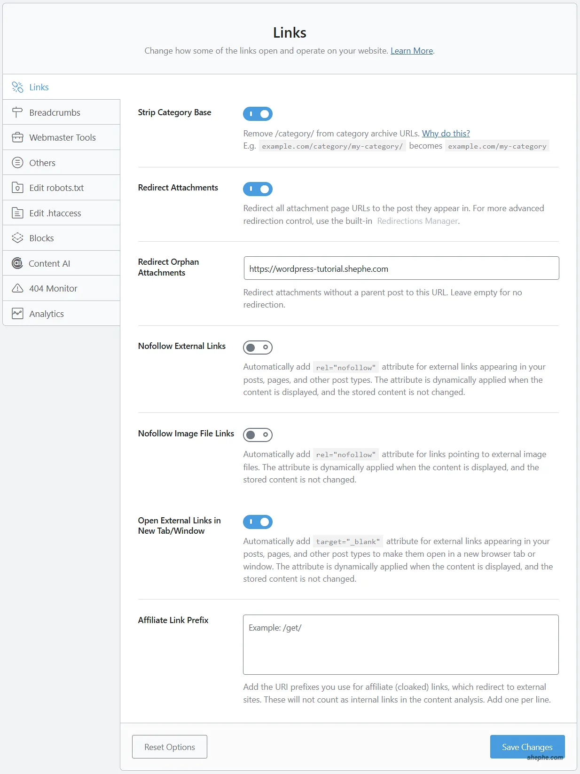
Task: Click the 404 Monitor warning icon
Action: (17, 288)
